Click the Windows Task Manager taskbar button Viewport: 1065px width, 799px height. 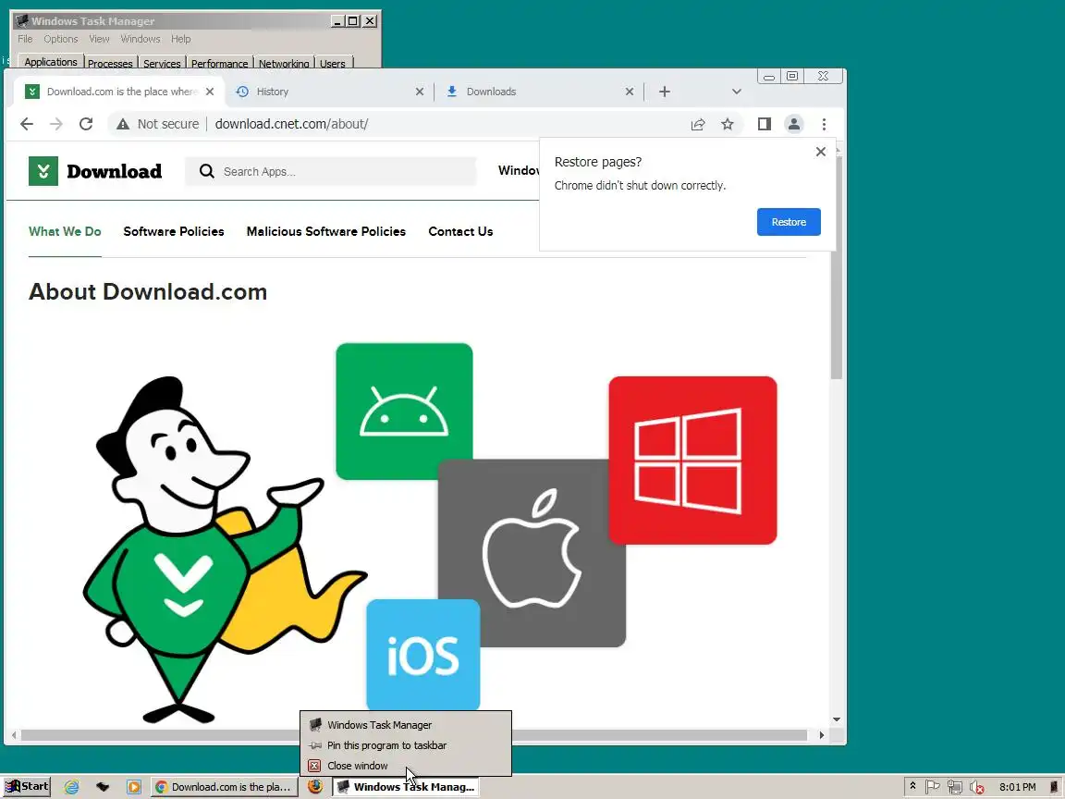pyautogui.click(x=406, y=787)
